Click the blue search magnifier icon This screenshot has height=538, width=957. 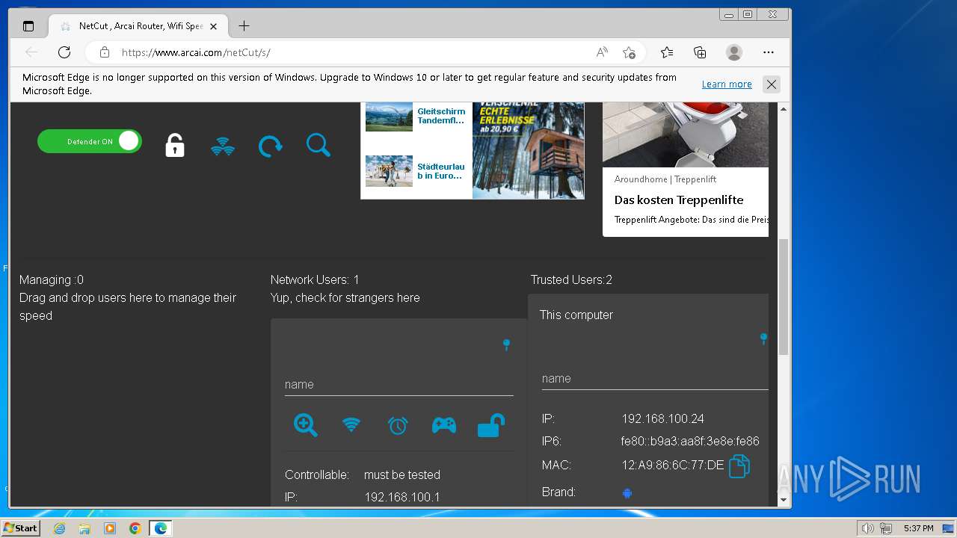318,145
